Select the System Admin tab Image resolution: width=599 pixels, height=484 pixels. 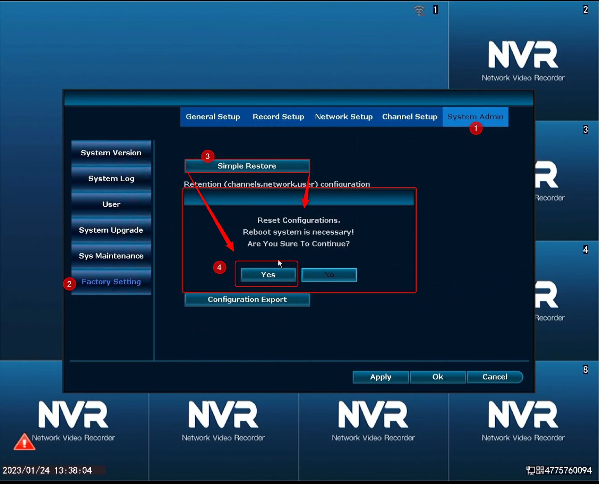click(475, 117)
